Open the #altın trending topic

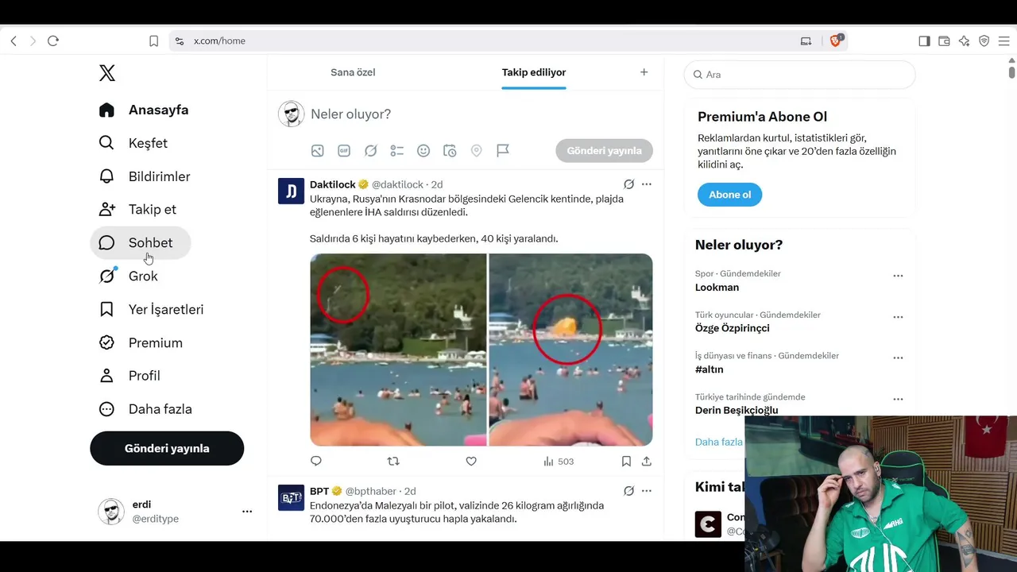(709, 369)
